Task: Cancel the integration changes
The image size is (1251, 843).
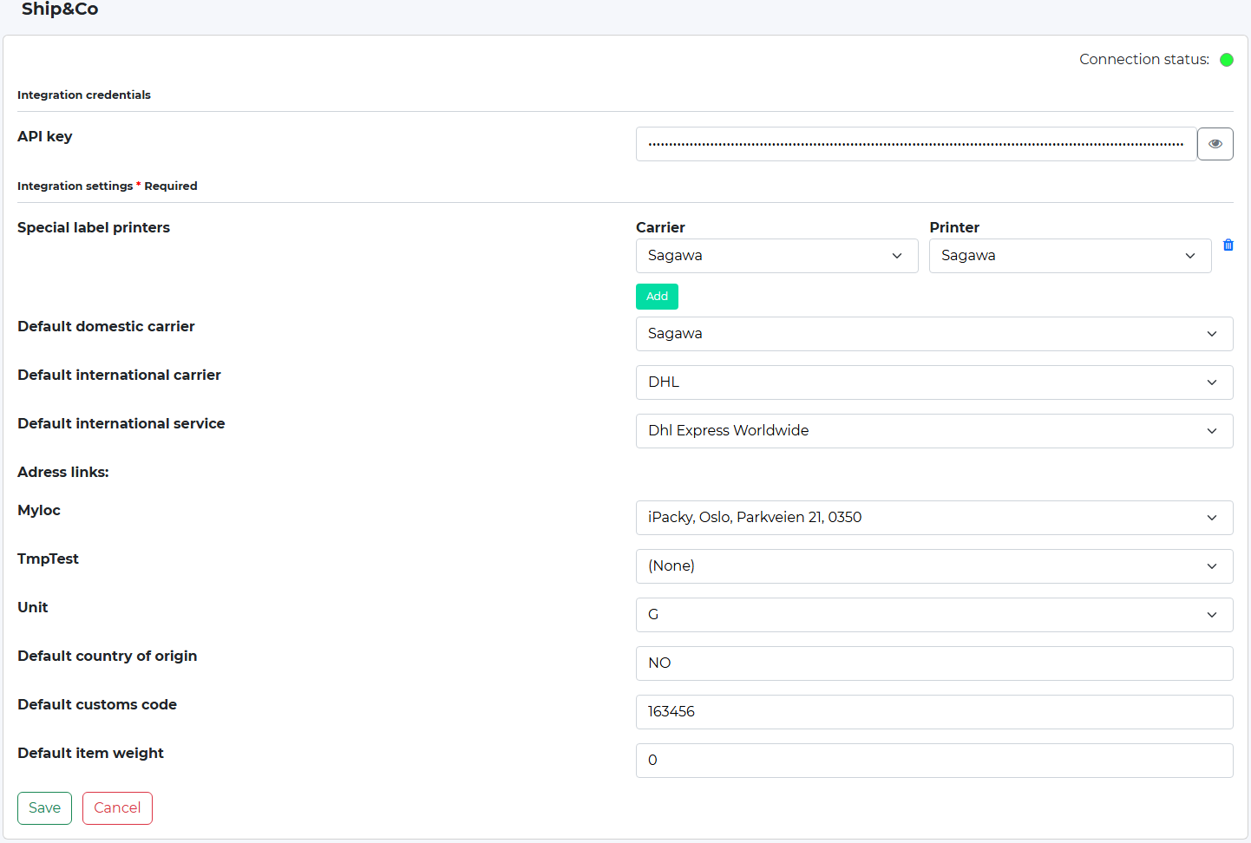Action: pos(117,808)
